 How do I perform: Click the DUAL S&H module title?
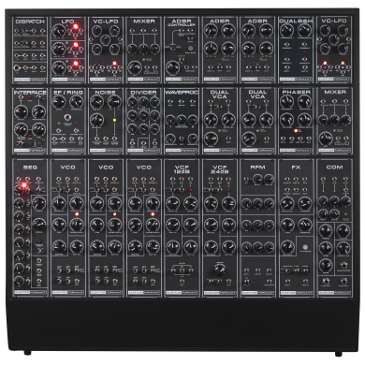[296, 22]
